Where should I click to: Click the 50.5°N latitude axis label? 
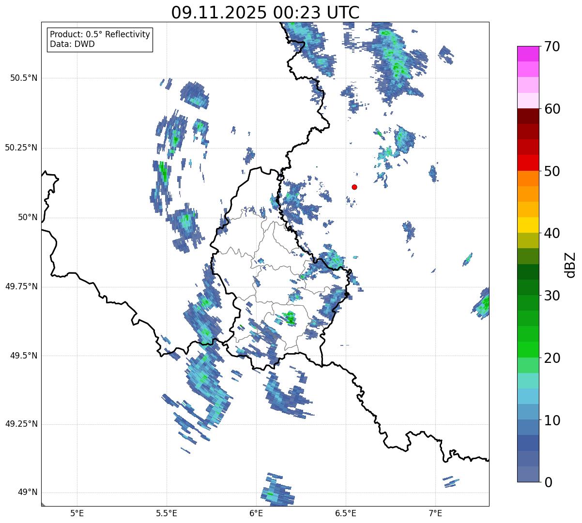coord(23,78)
